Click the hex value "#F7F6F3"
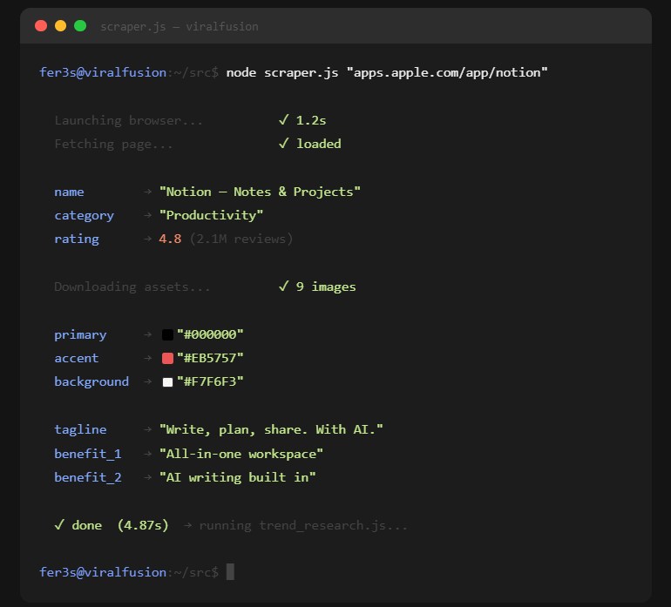Viewport: 671px width, 607px height. coord(210,381)
